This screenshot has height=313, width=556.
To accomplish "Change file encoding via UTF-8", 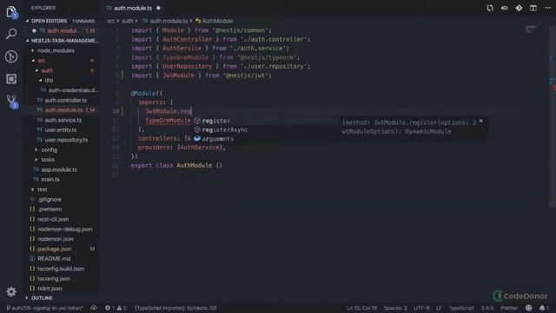I will [x=421, y=308].
